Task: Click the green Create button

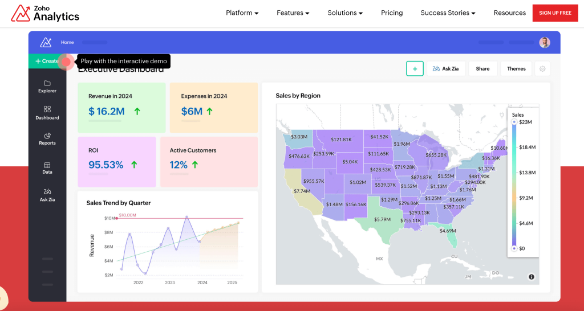Action: (x=47, y=61)
